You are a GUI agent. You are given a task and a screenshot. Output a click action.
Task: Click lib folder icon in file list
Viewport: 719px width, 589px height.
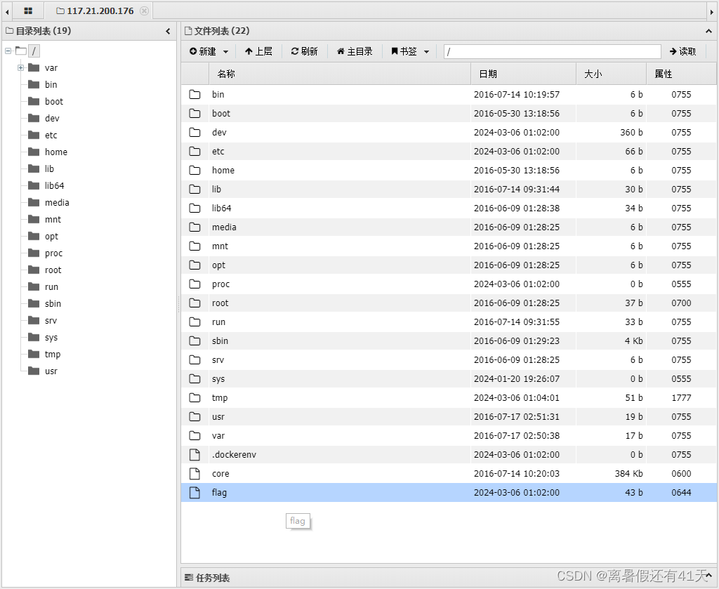pos(195,190)
